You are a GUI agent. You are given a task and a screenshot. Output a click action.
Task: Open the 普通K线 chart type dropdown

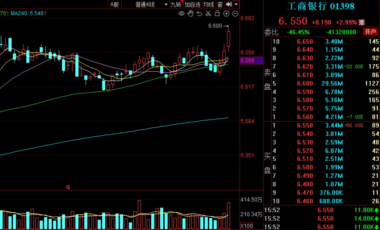click(x=151, y=4)
